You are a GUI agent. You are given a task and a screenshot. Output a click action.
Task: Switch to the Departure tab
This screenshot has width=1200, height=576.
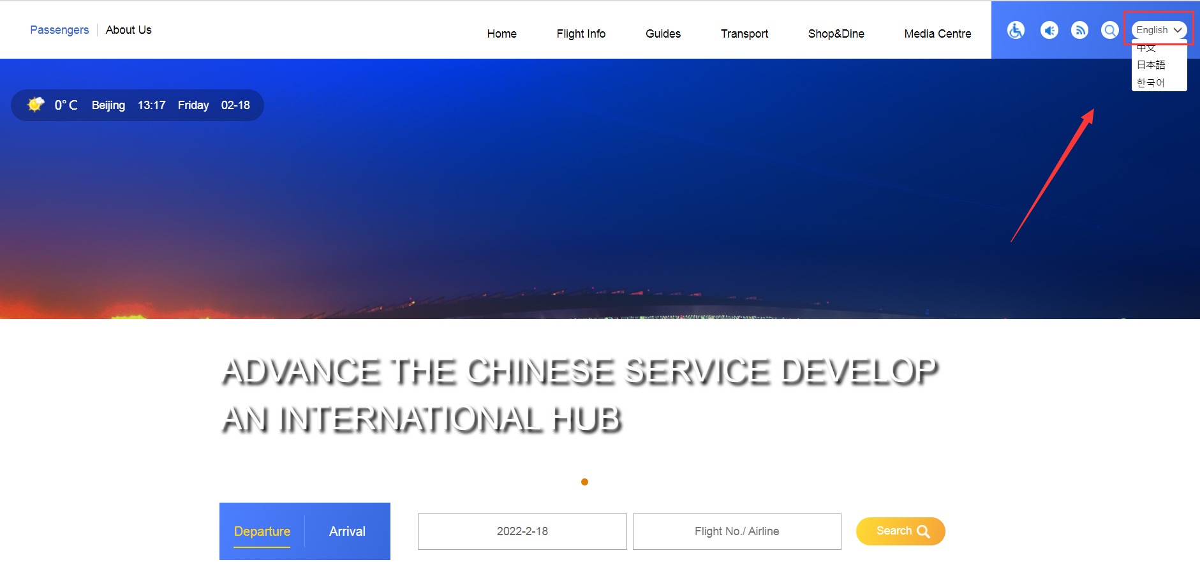click(262, 531)
